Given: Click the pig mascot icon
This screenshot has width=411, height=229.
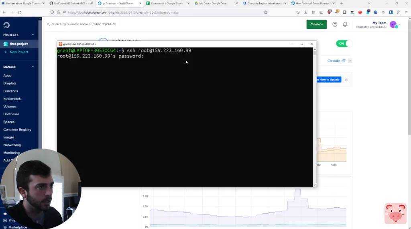Looking at the screenshot, I should [x=395, y=213].
